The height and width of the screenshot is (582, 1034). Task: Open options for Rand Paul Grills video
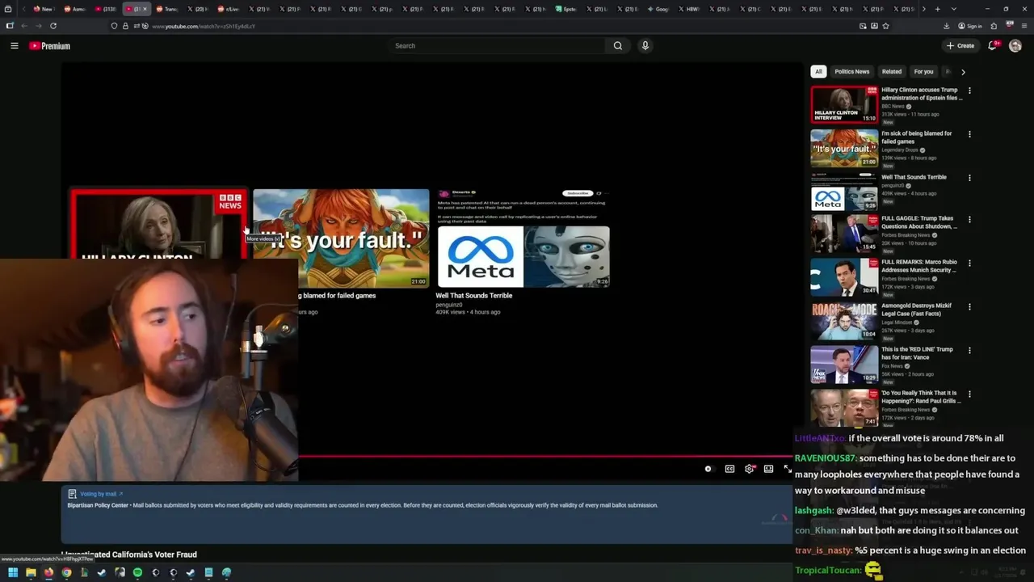[x=969, y=394]
